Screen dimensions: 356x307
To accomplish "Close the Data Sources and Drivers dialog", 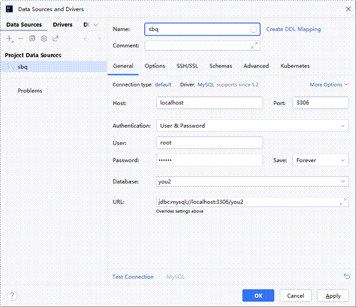I will point(348,9).
